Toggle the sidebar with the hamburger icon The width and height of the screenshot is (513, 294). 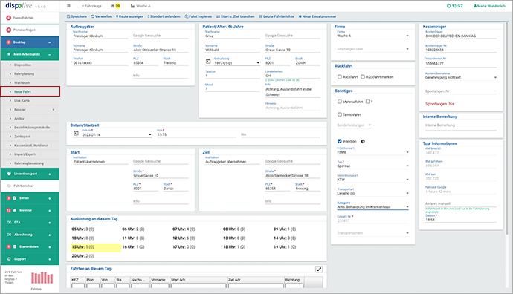68,6
